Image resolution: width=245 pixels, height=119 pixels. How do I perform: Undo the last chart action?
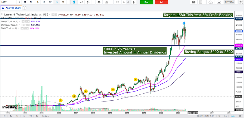pyautogui.click(x=124, y=2)
